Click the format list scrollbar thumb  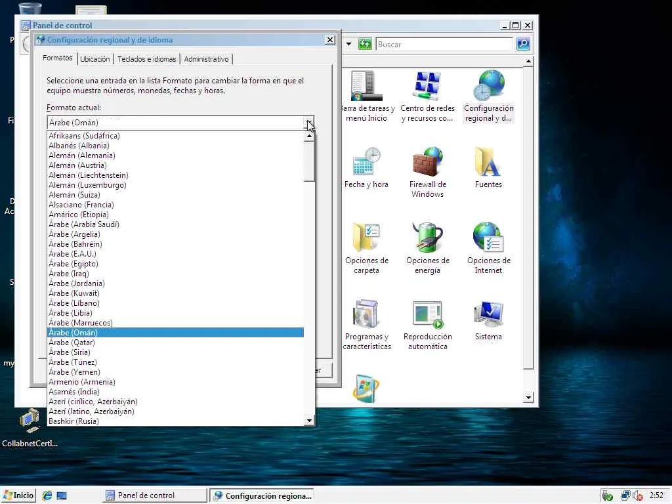(x=309, y=161)
